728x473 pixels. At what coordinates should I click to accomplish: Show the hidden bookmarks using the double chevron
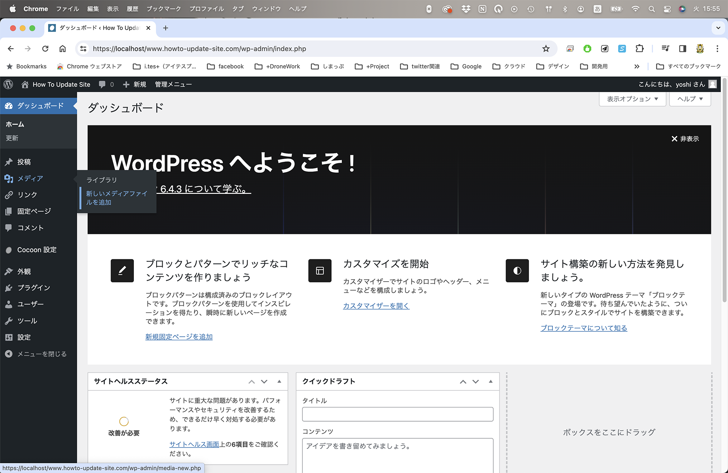637,66
